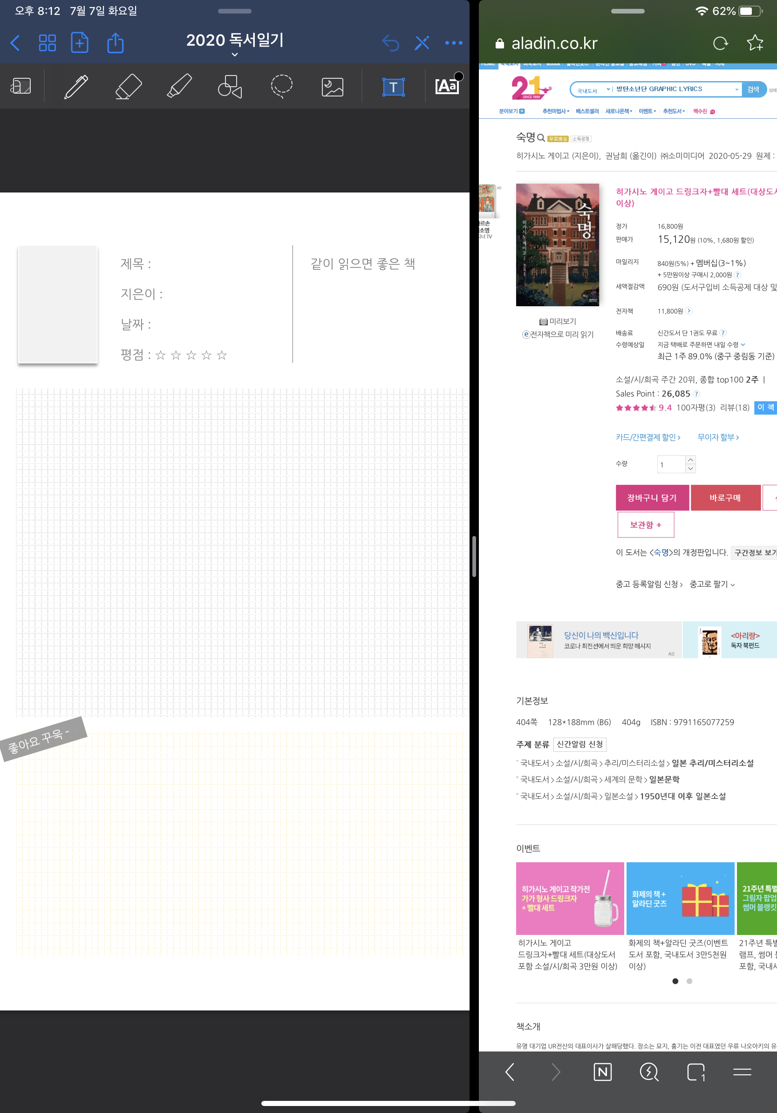Screen dimensions: 777x1113
Task: Go back from the 2020 독서일기 notebook
Action: tap(15, 43)
